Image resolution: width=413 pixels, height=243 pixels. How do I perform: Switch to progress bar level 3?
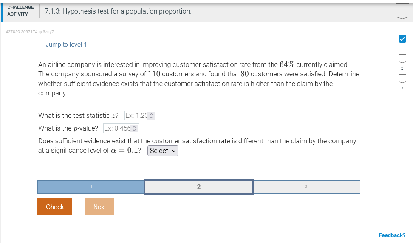pyautogui.click(x=307, y=187)
